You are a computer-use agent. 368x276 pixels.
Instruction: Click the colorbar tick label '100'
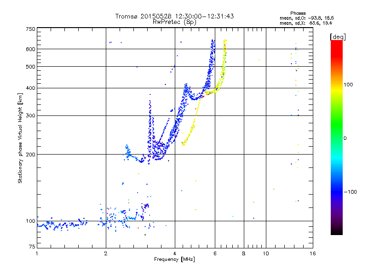click(x=348, y=85)
